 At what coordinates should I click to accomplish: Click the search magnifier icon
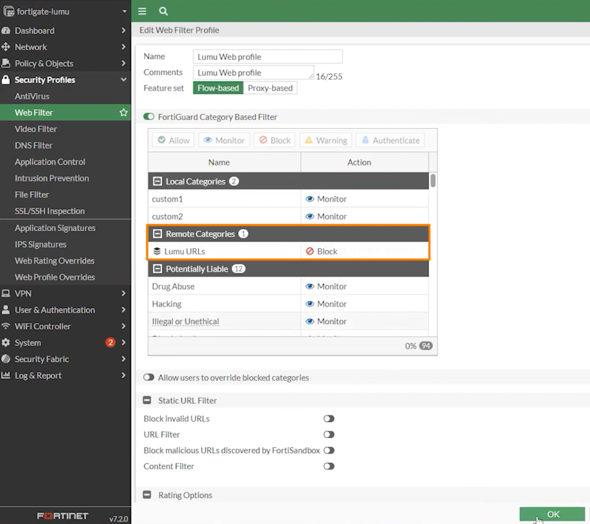[x=164, y=11]
